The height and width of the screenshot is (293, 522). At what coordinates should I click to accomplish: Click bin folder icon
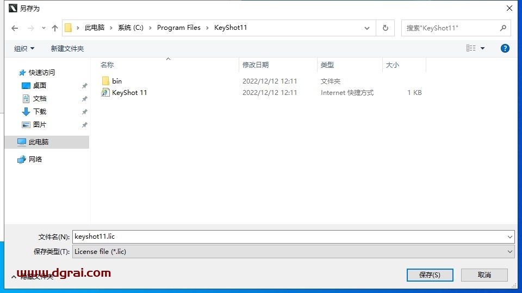pos(105,81)
